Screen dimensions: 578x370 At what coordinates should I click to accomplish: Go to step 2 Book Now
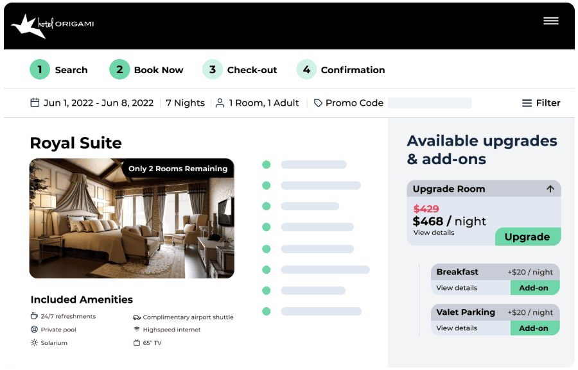(x=146, y=70)
